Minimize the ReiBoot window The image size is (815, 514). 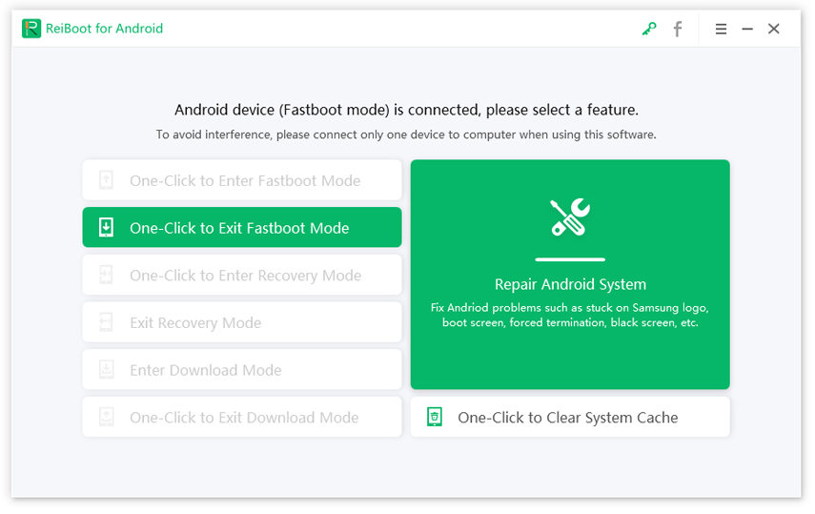[x=747, y=30]
